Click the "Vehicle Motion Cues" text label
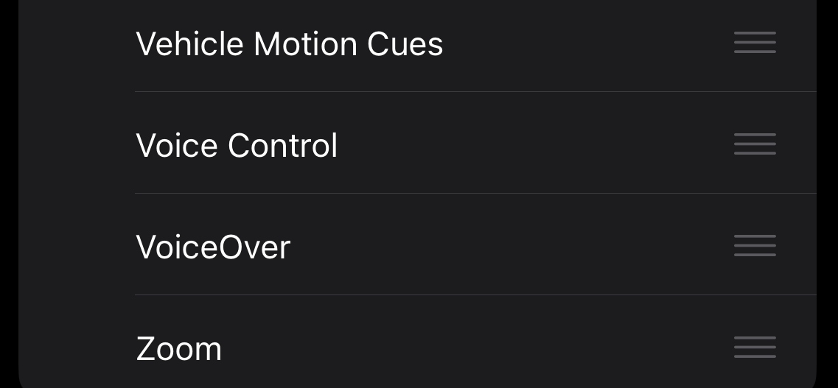This screenshot has width=838, height=388. tap(290, 44)
